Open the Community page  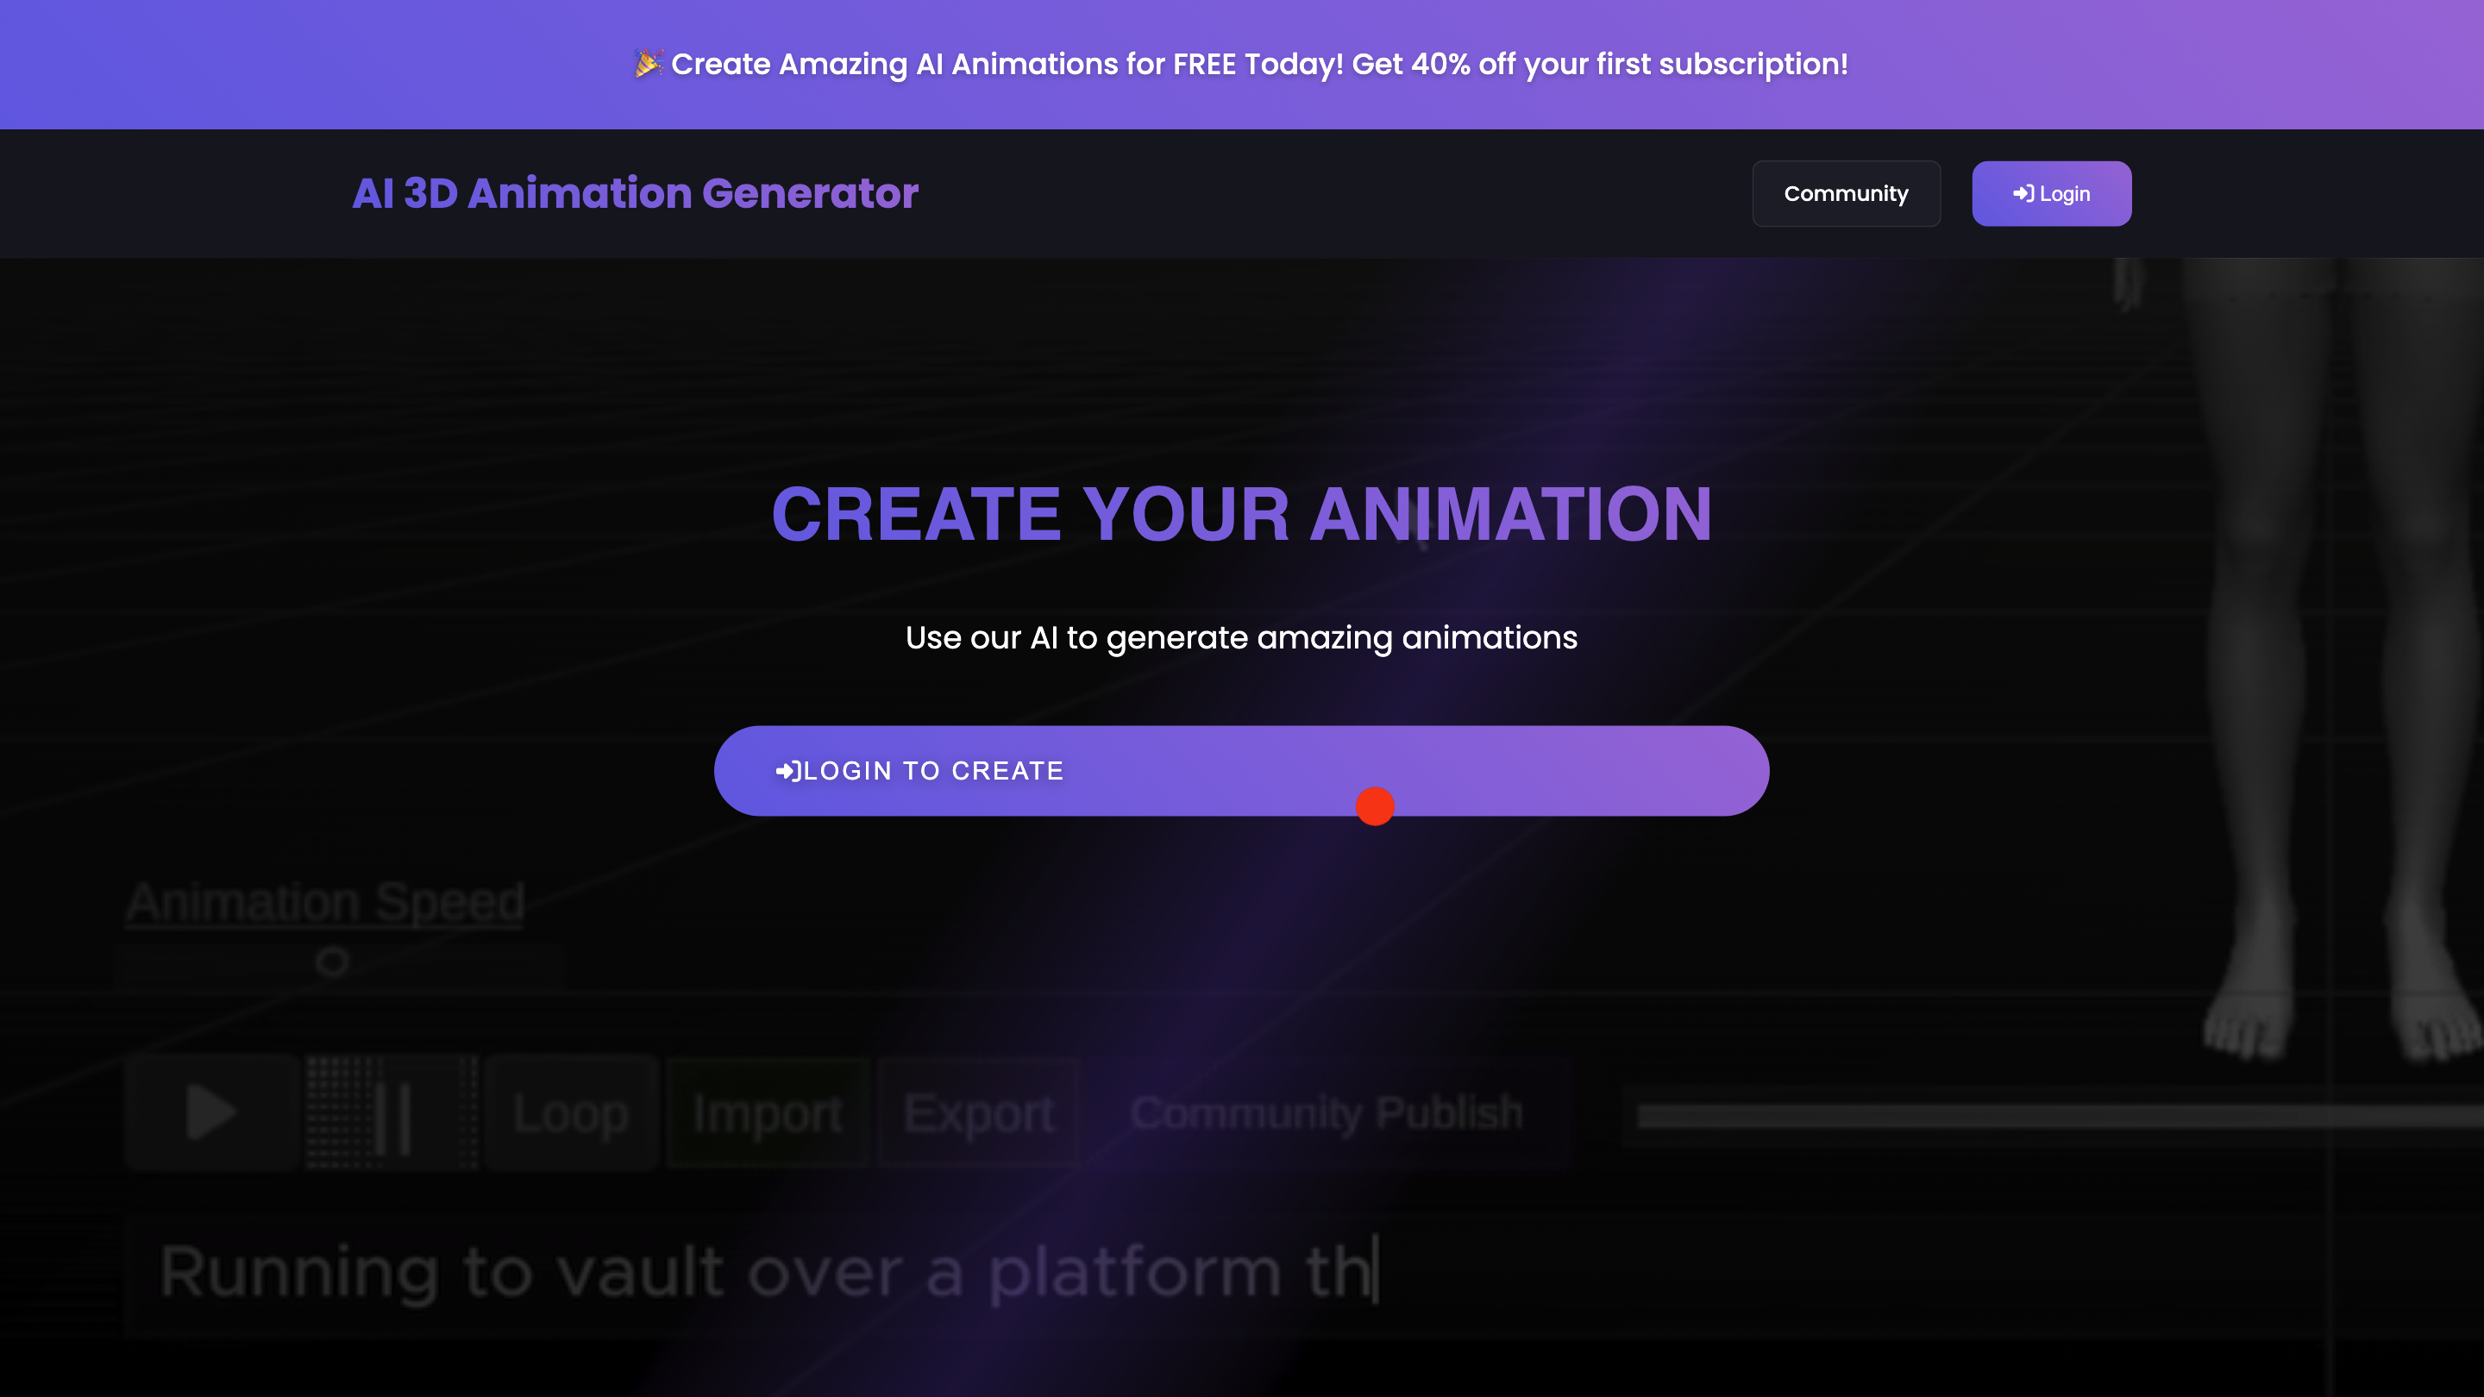(1845, 194)
